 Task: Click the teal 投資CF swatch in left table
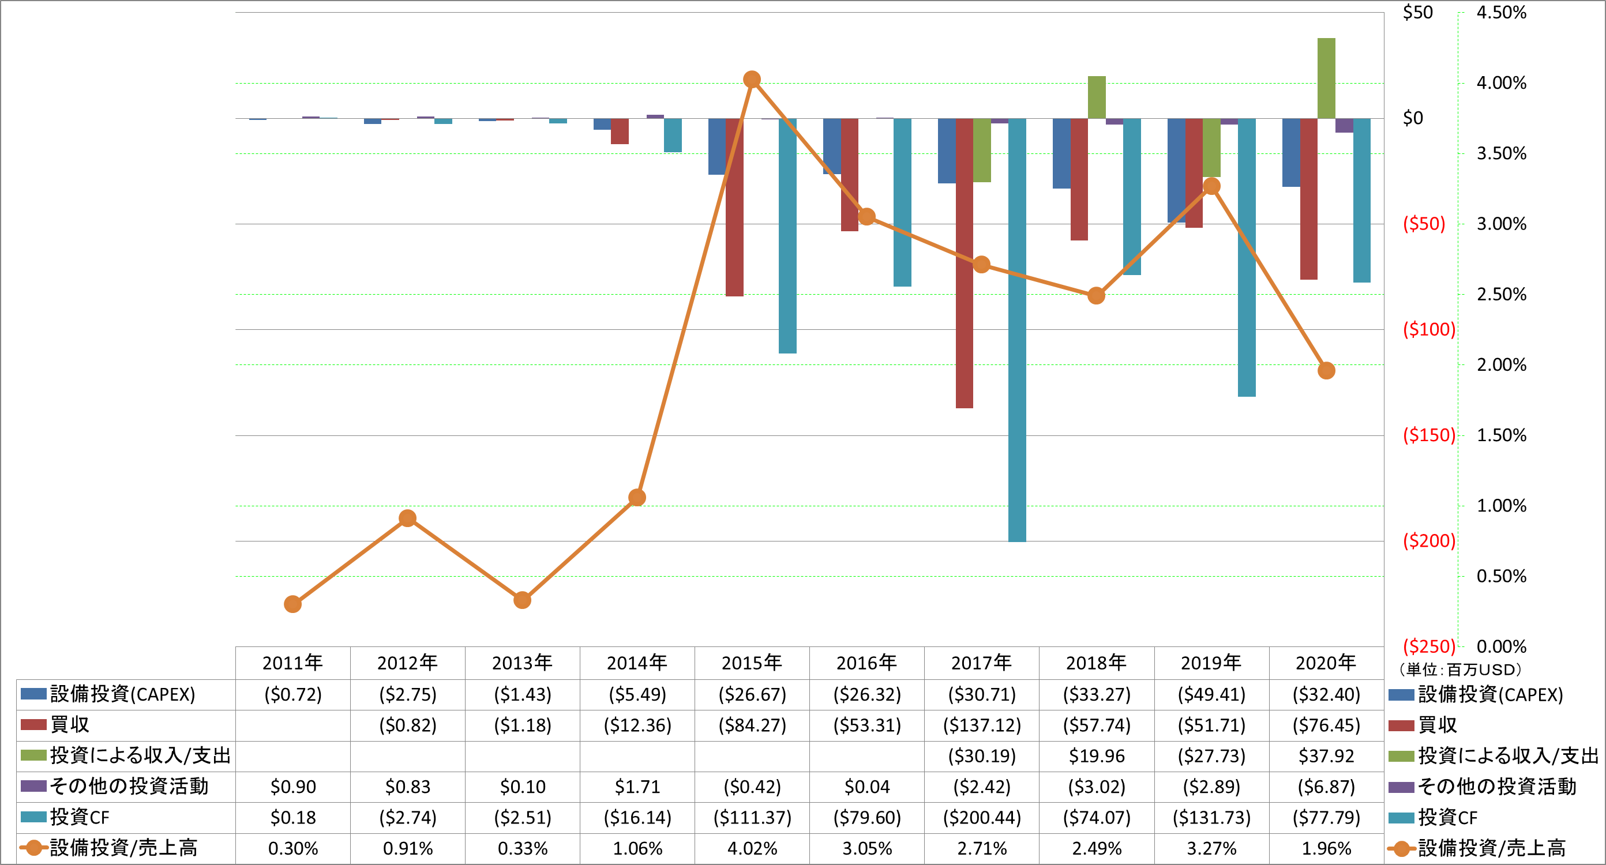point(33,817)
